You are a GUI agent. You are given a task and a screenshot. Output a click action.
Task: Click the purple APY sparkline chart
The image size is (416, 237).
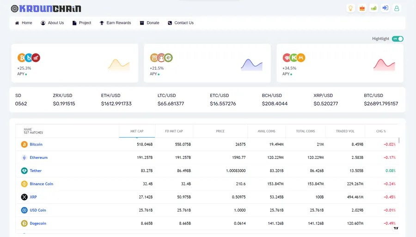point(251,65)
